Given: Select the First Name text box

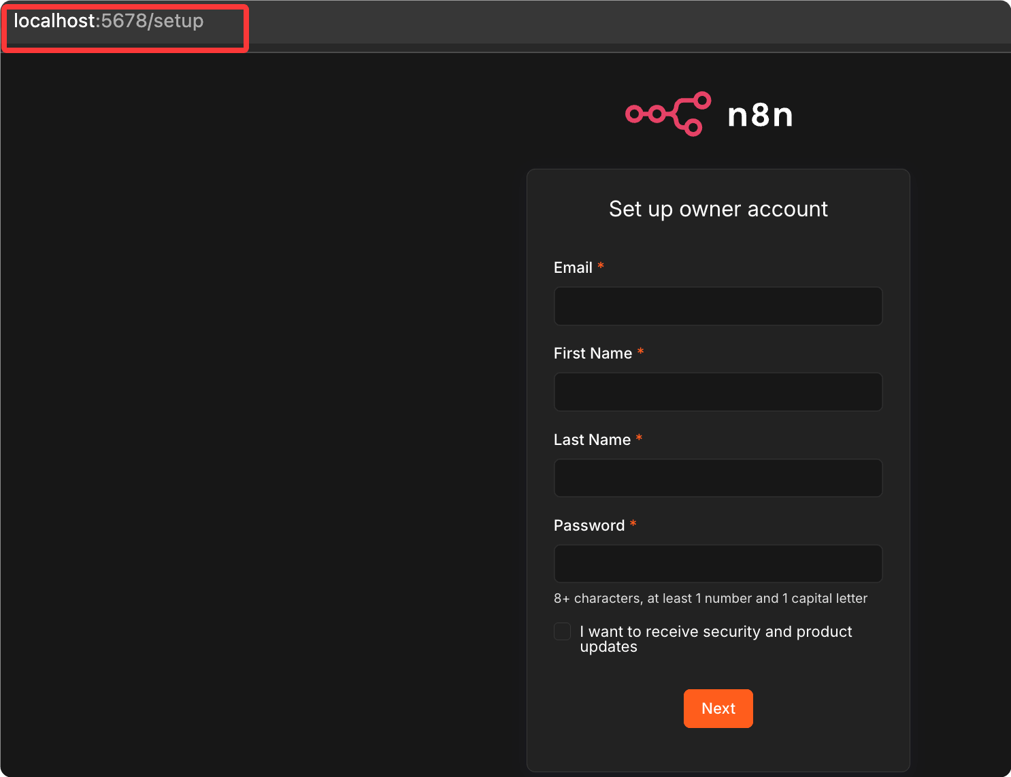Looking at the screenshot, I should click(x=718, y=392).
